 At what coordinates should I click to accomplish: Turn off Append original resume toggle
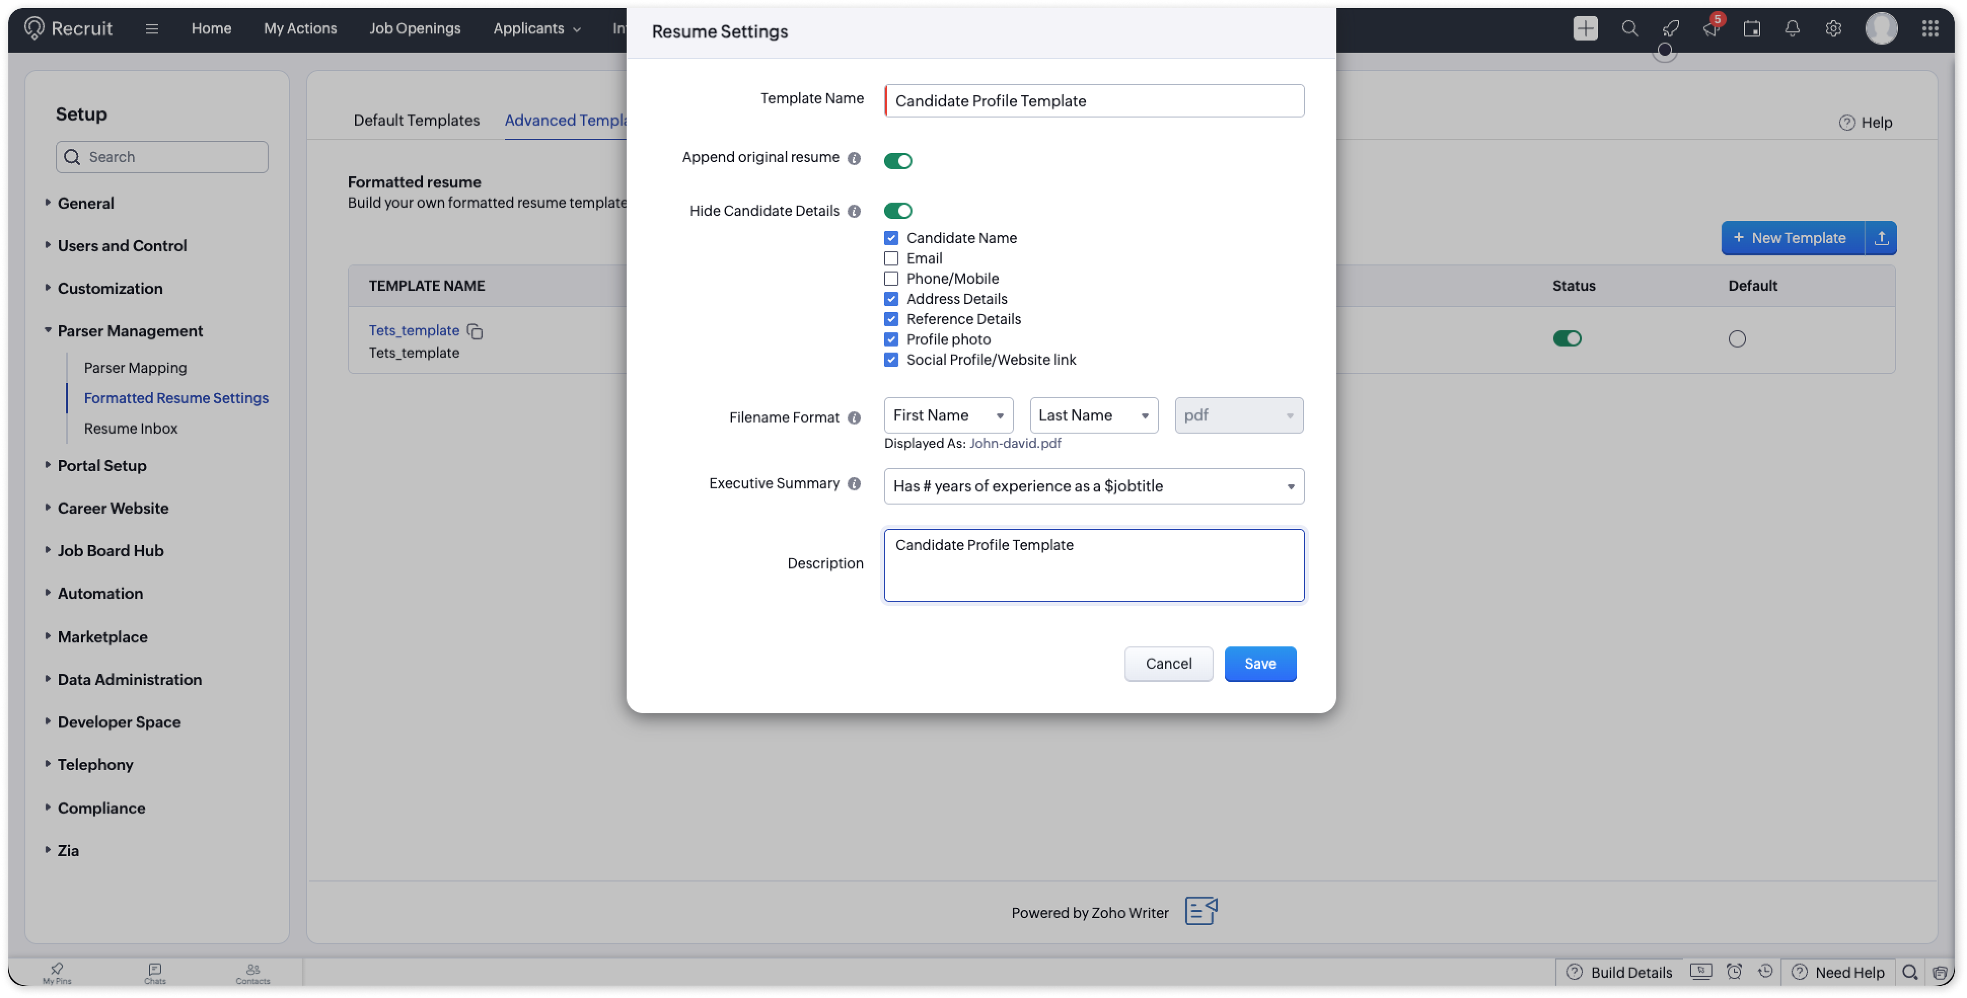(x=898, y=161)
